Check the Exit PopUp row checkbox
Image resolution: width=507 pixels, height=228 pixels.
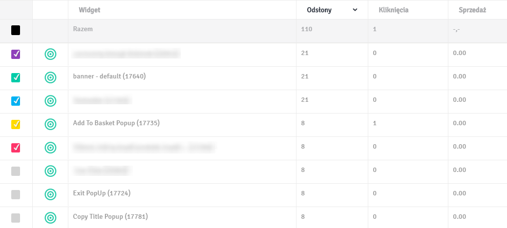point(16,195)
